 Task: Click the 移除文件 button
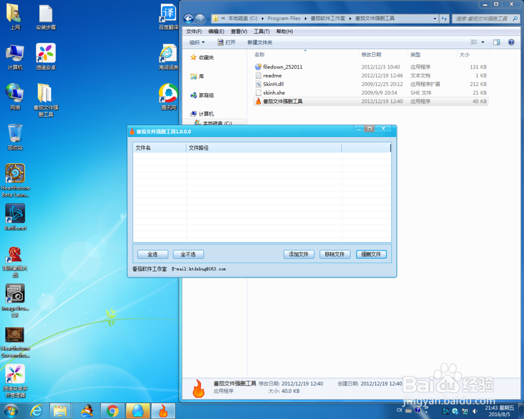pyautogui.click(x=334, y=254)
